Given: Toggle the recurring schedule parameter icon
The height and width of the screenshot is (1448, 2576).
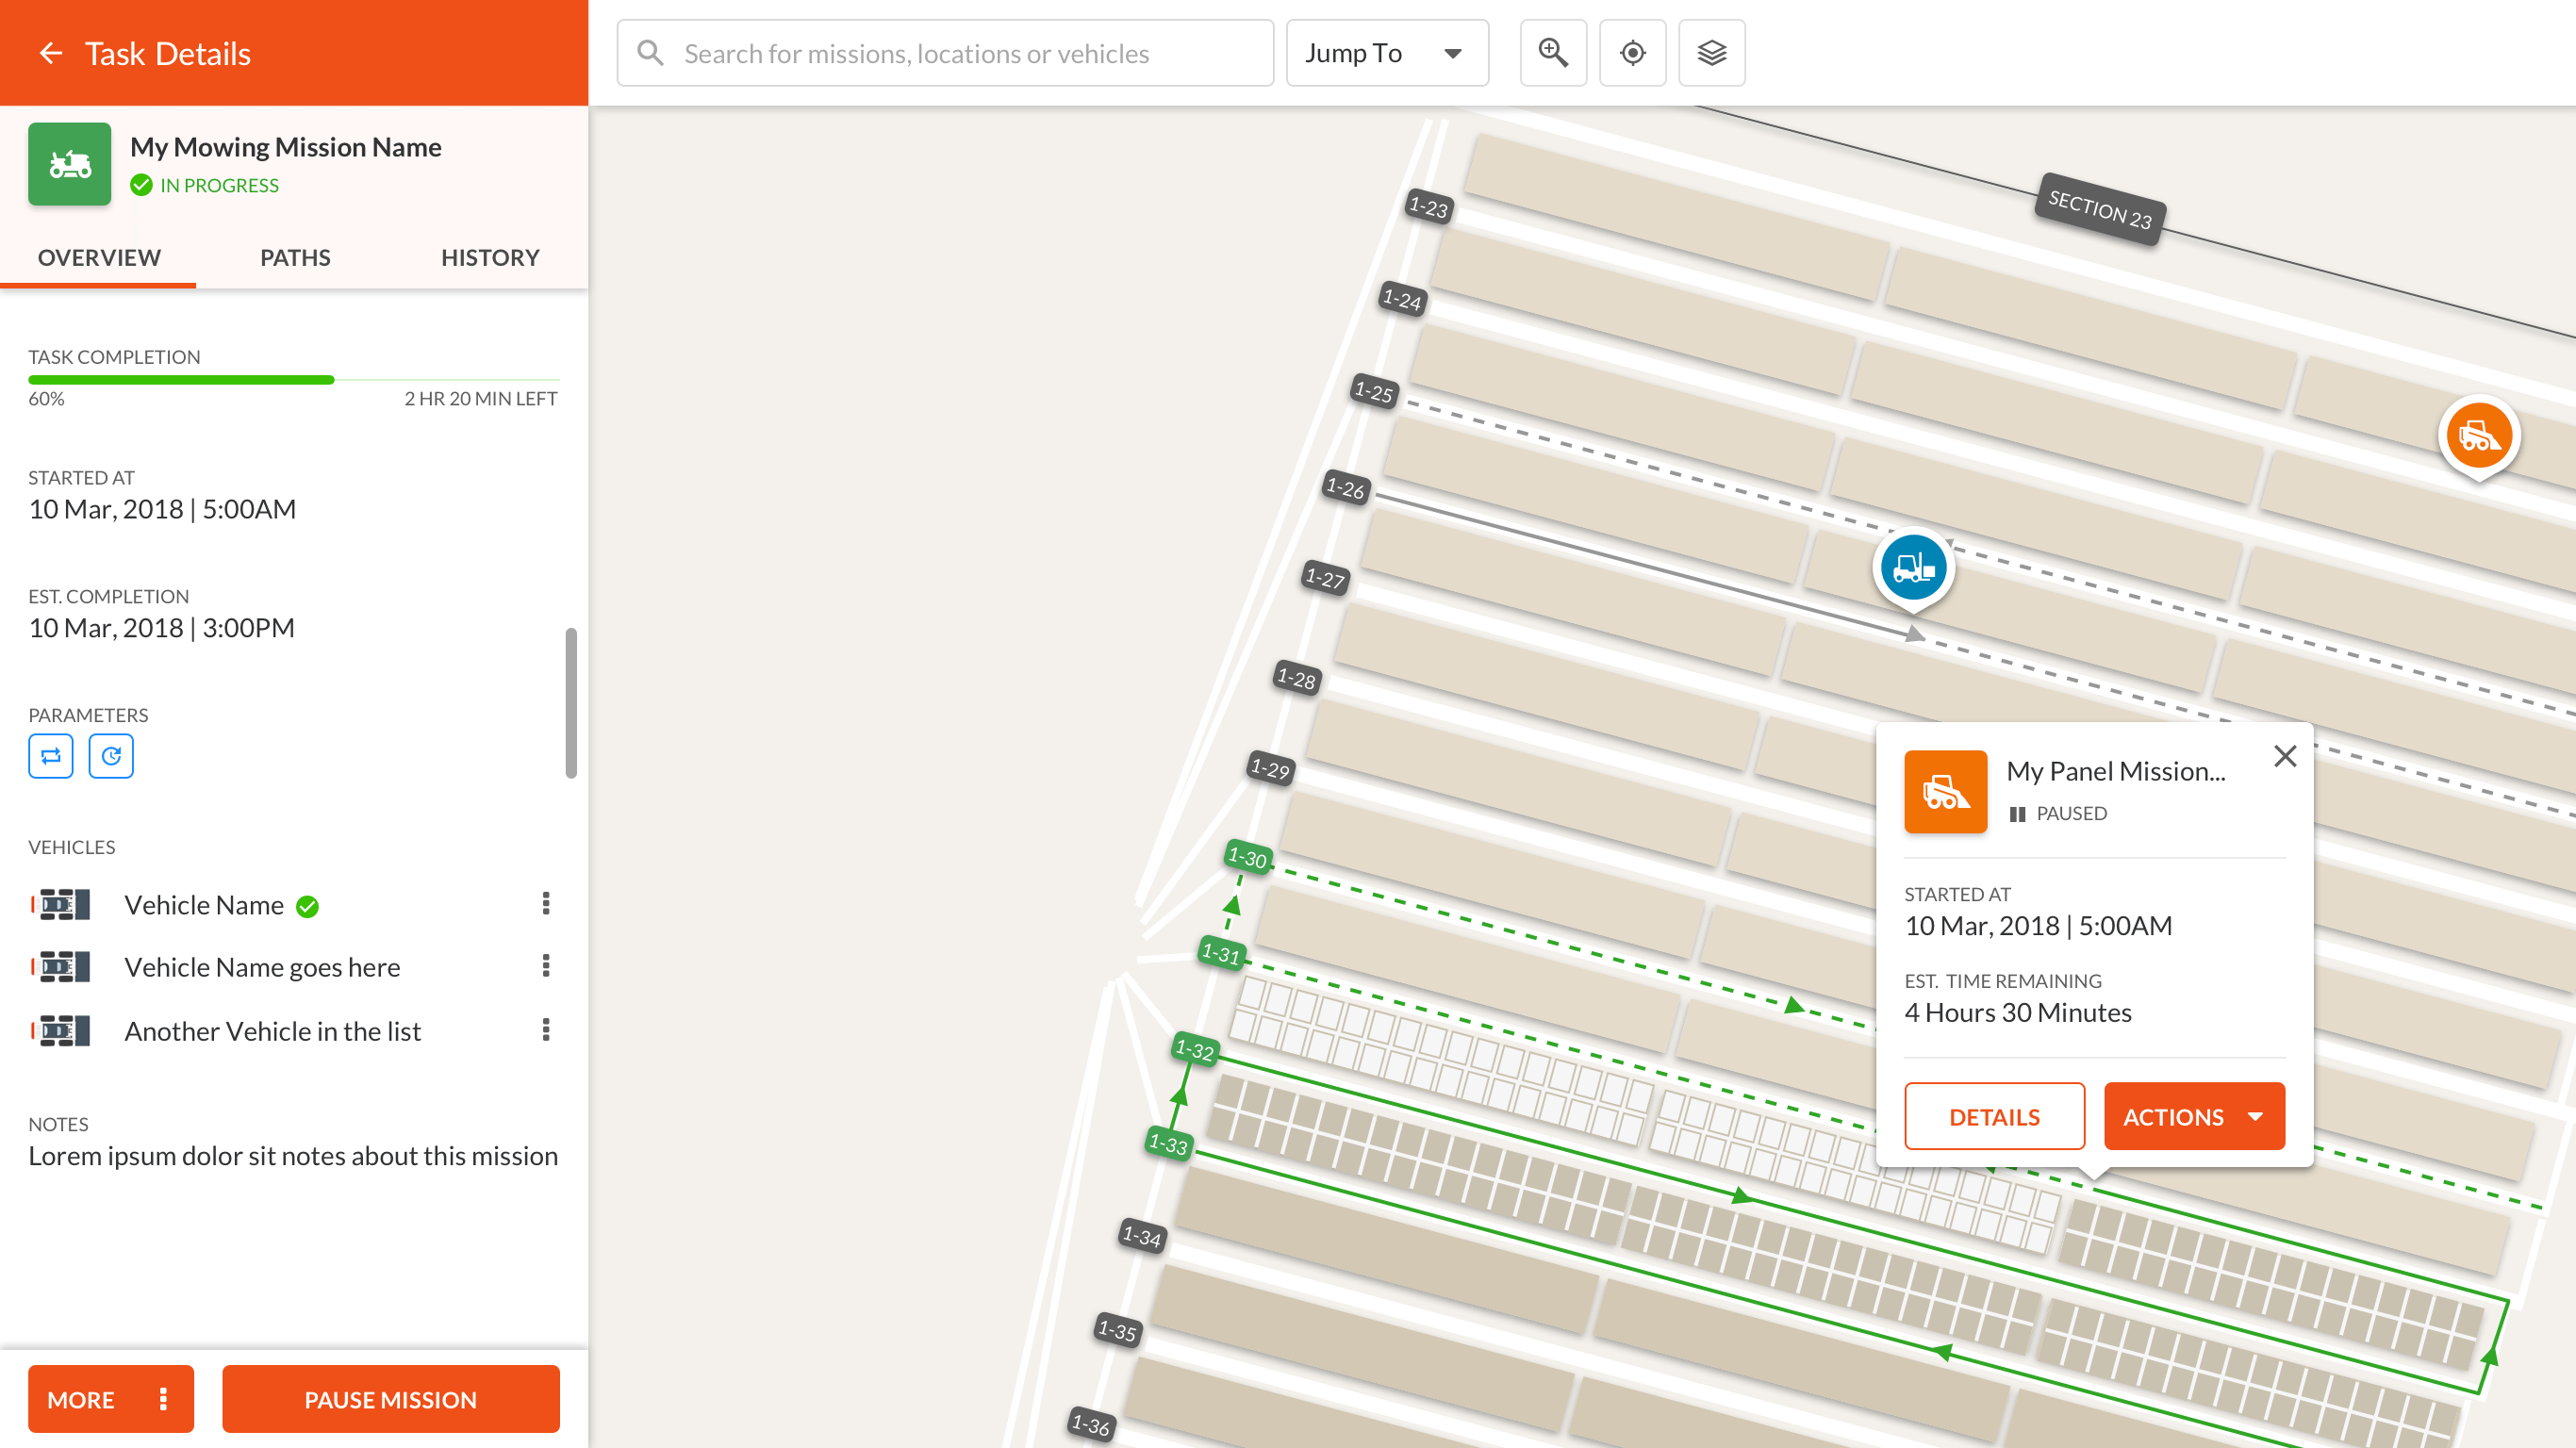Looking at the screenshot, I should pyautogui.click(x=111, y=756).
